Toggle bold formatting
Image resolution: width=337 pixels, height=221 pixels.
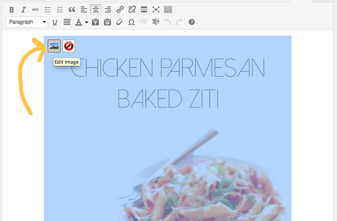(x=12, y=10)
